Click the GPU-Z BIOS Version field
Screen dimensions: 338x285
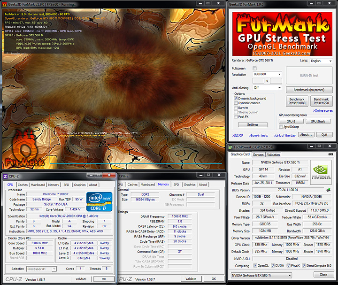[288, 190]
